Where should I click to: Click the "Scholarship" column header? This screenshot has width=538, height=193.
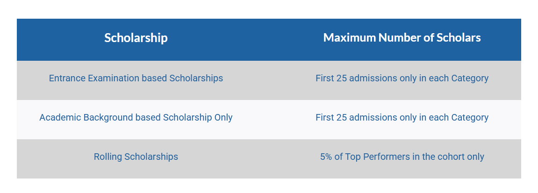pyautogui.click(x=136, y=38)
